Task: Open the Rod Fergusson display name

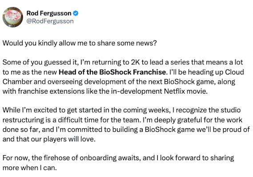Action: (49, 13)
